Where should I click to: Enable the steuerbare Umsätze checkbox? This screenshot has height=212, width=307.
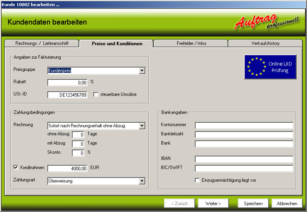pos(96,95)
